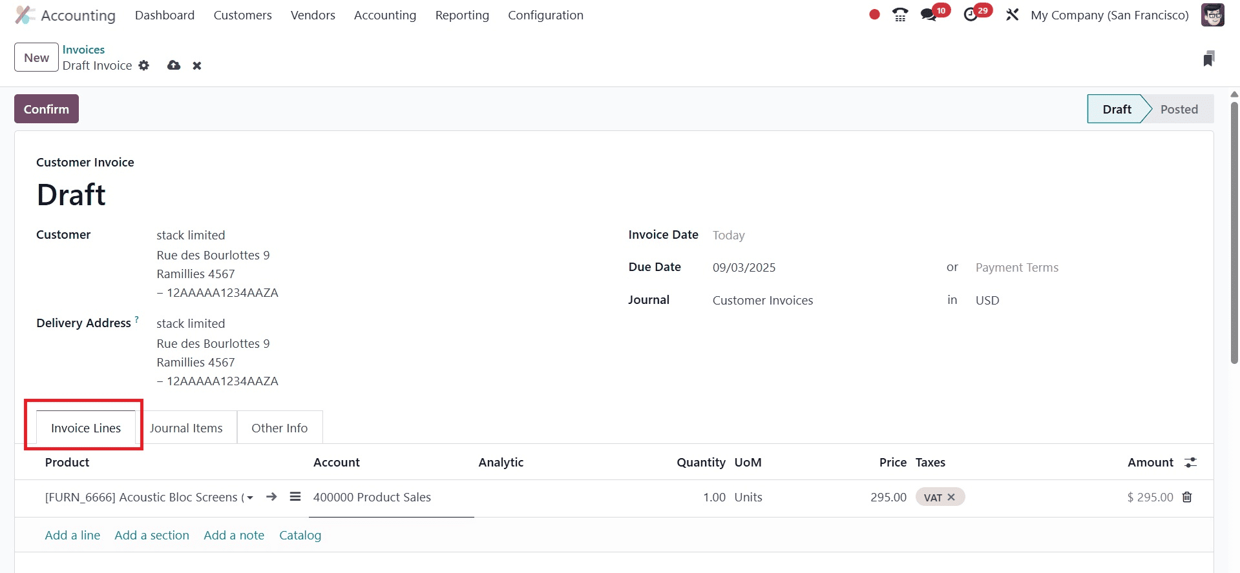
Task: Click the bookmark icon at top right
Action: (1208, 59)
